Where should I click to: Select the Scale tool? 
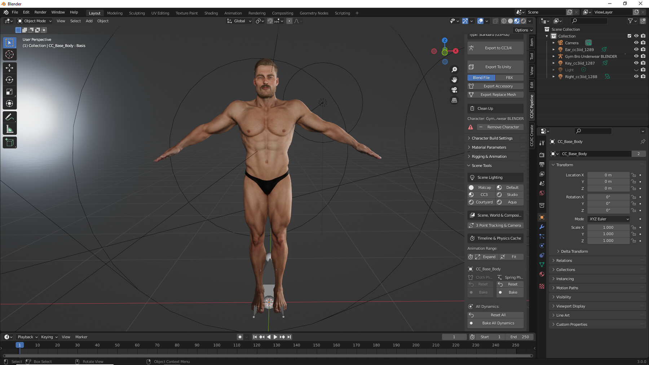click(x=10, y=92)
